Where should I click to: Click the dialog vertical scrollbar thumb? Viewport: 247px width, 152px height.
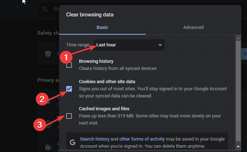[238, 91]
